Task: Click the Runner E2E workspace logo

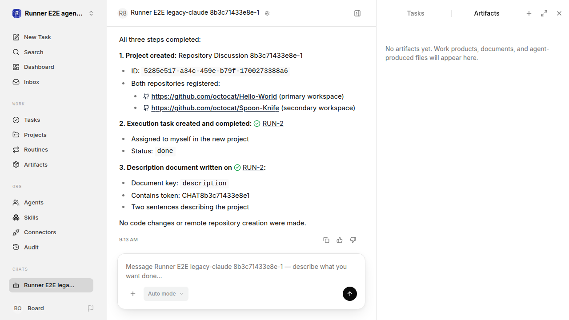Action: (17, 13)
